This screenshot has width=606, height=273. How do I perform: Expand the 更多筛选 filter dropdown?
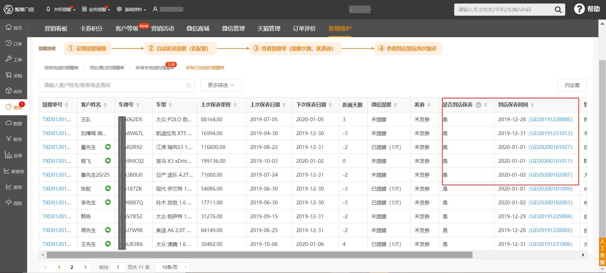221,85
